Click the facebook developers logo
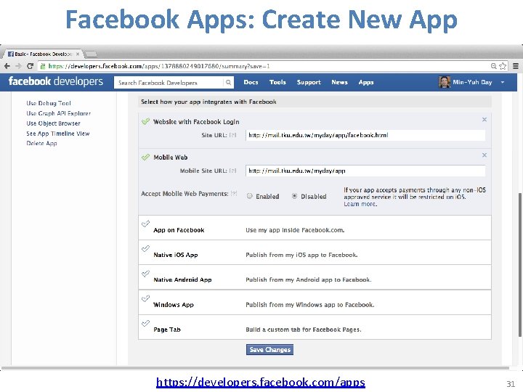523x392 pixels. [56, 81]
